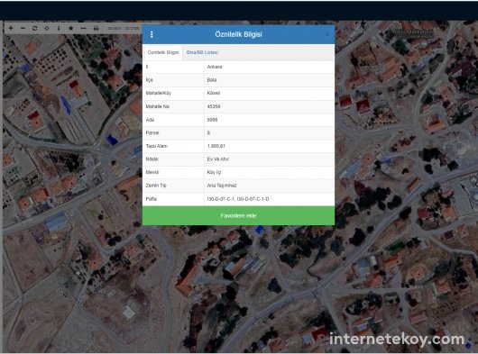The height and width of the screenshot is (354, 478).
Task: Switch to the Bina/BB Listesi tab
Action: click(202, 52)
